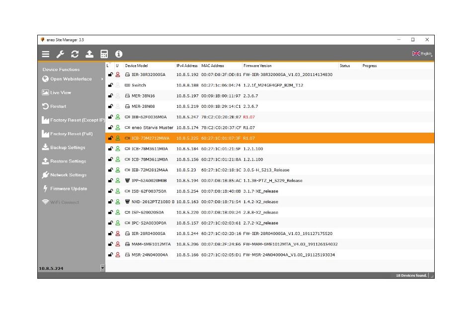
Task: Click the info icon in the toolbar
Action: (119, 54)
